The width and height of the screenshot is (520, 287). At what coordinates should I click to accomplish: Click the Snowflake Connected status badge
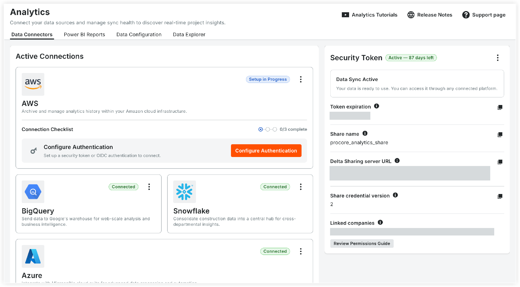pyautogui.click(x=275, y=187)
